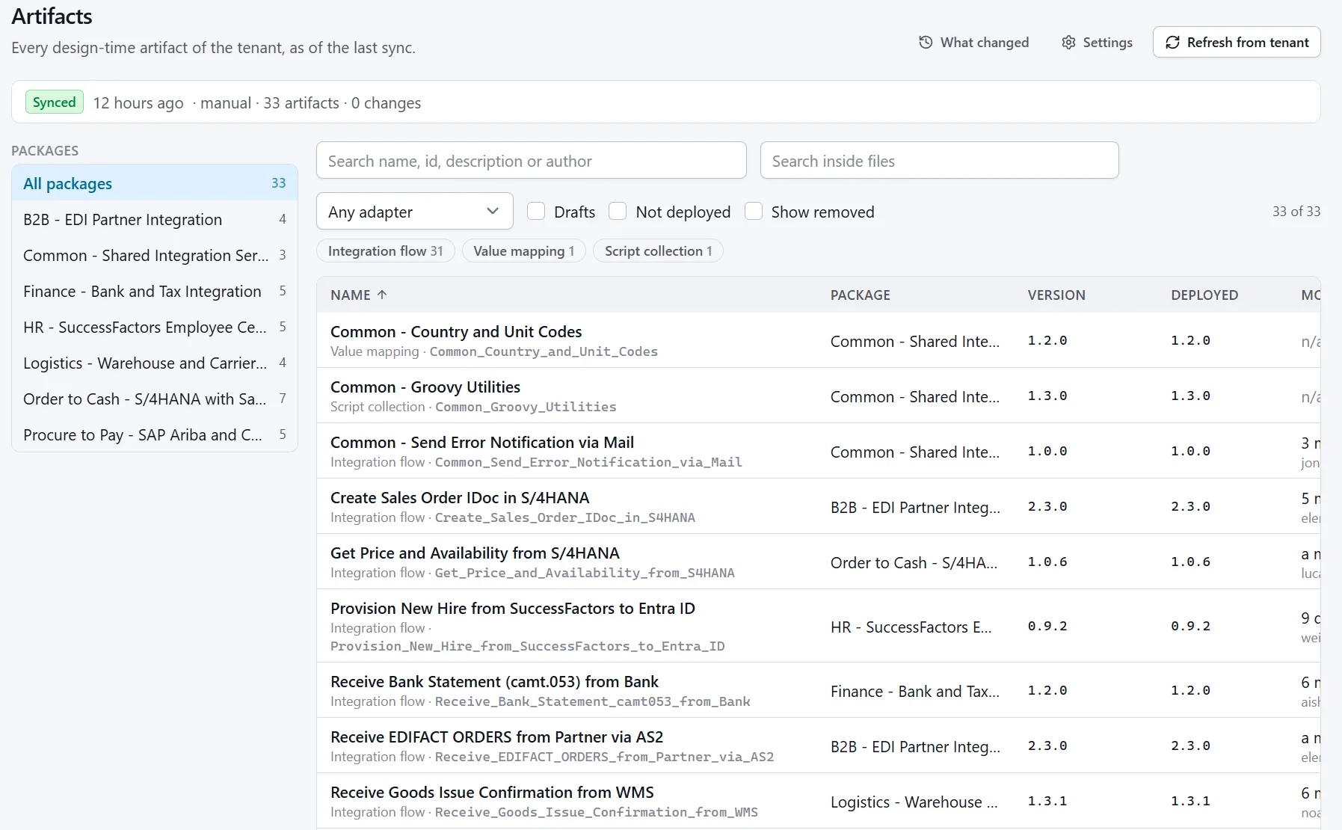
Task: Open the Any adapter dropdown
Action: tap(415, 212)
